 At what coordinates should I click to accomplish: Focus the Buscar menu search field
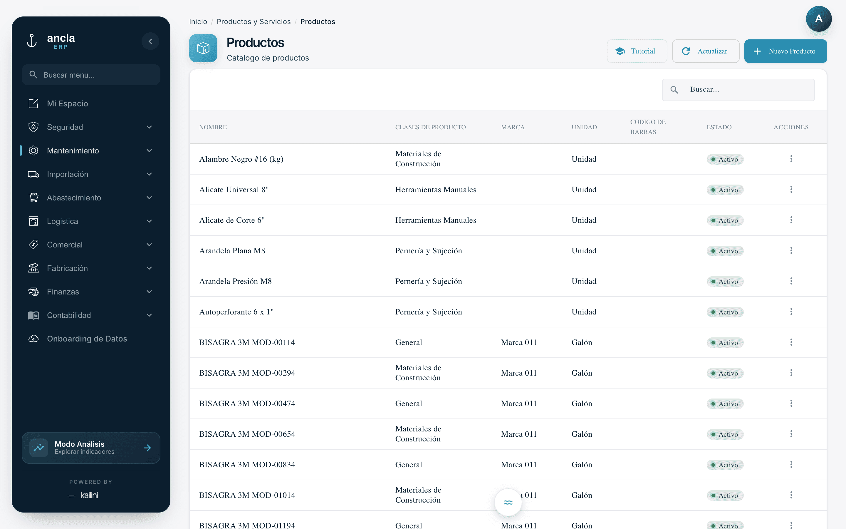tap(91, 75)
